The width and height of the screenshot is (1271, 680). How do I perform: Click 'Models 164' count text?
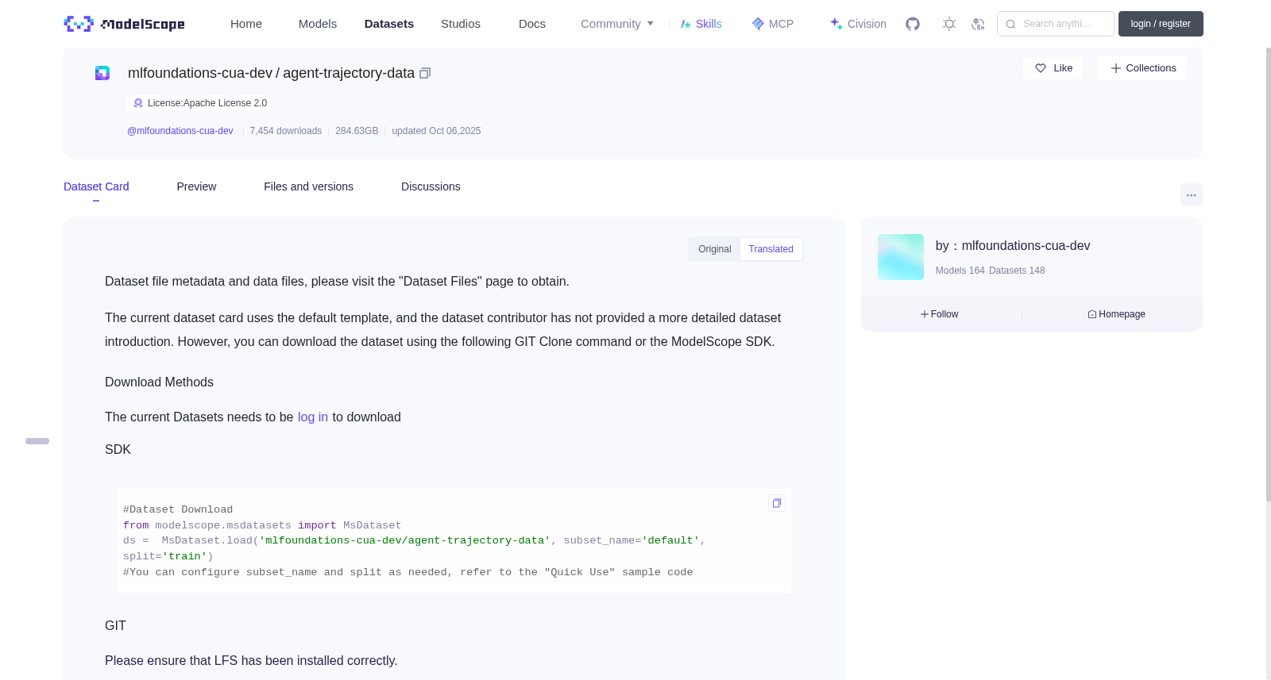(960, 271)
